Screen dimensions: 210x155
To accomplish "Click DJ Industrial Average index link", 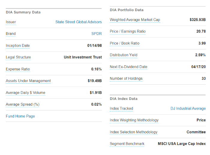I will 188,108.
